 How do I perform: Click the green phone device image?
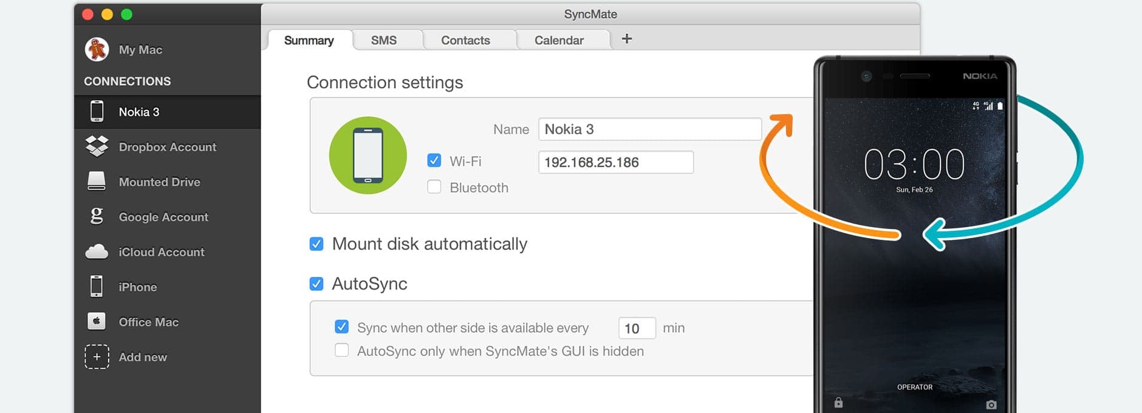click(x=368, y=155)
